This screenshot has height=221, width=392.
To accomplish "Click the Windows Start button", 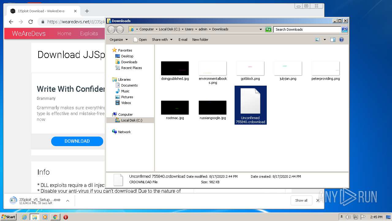I will coord(9,217).
